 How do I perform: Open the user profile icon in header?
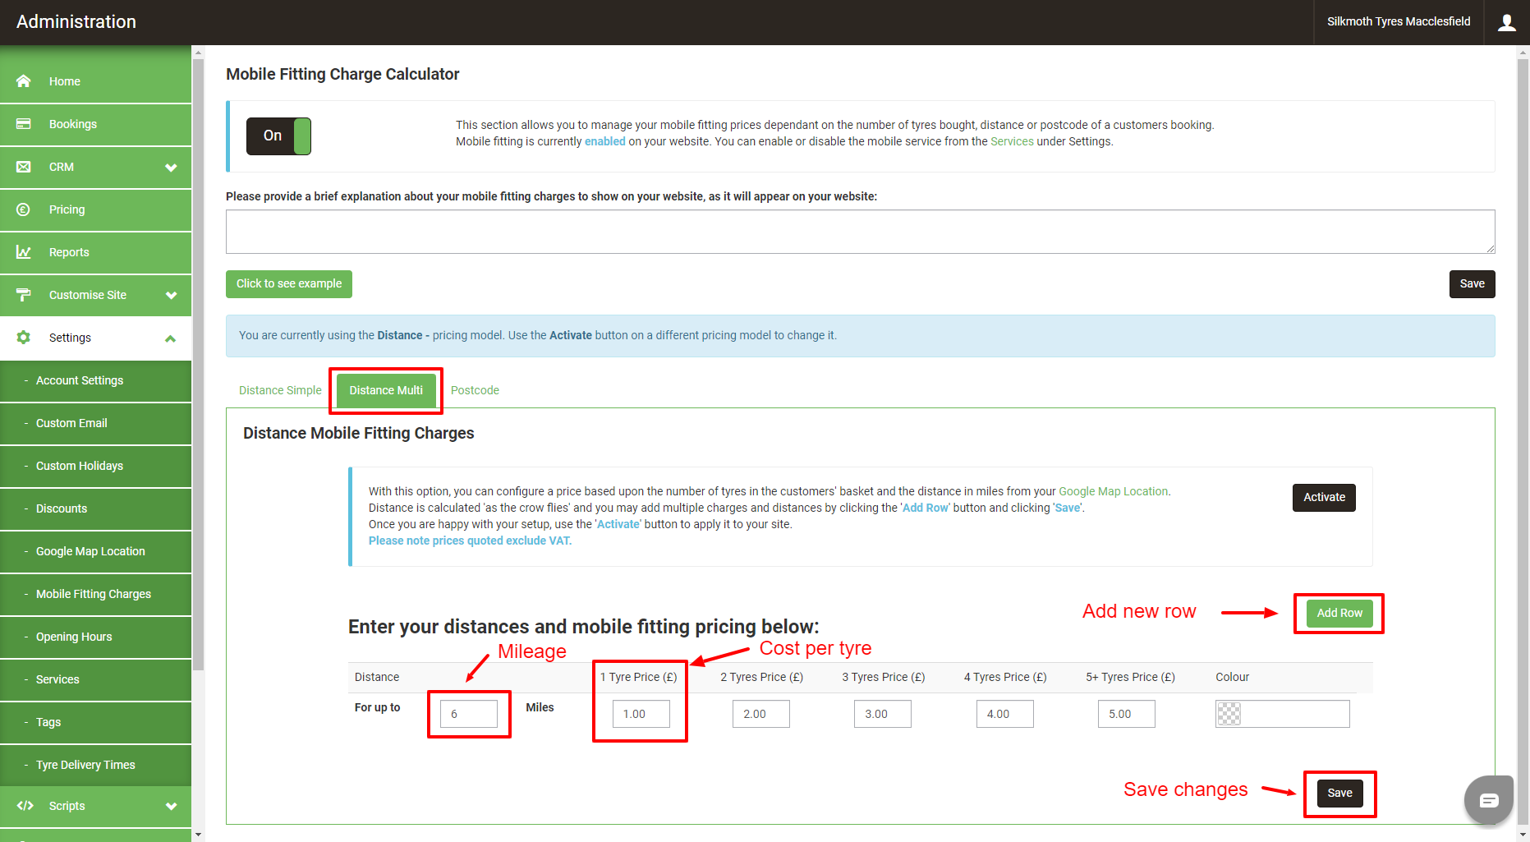pyautogui.click(x=1506, y=22)
